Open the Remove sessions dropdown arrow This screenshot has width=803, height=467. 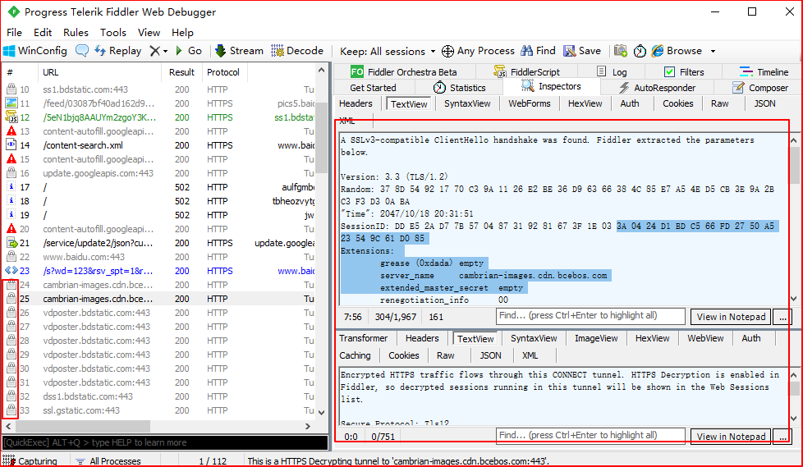[x=165, y=51]
